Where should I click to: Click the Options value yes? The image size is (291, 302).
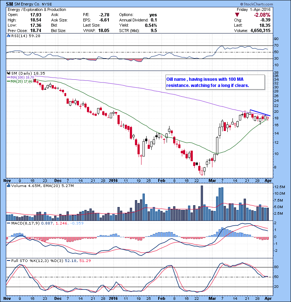pyautogui.click(x=153, y=15)
